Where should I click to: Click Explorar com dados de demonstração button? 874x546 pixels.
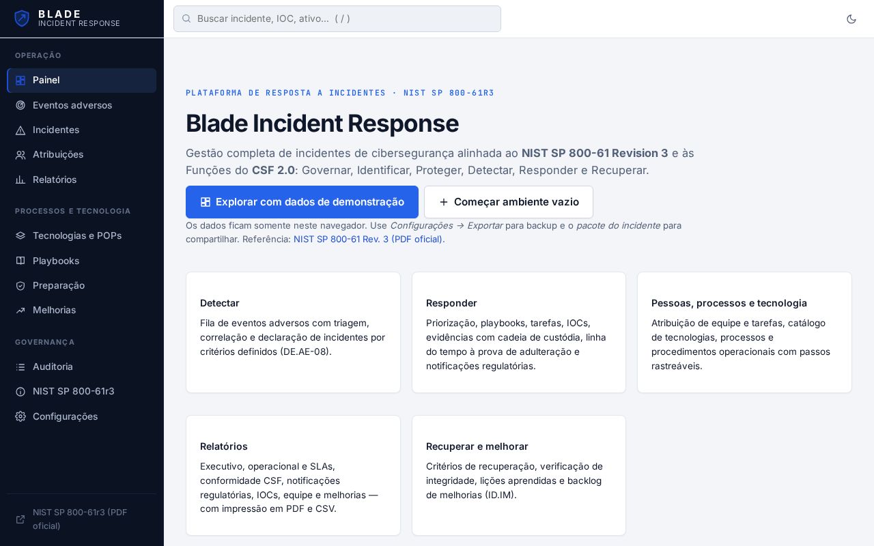[302, 202]
